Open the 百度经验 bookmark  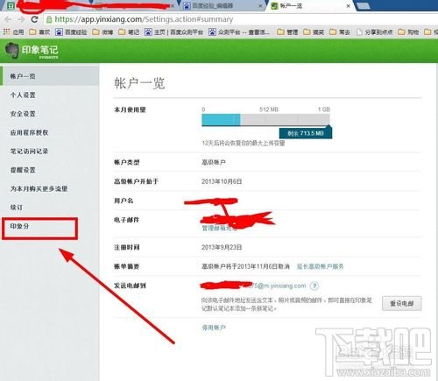pyautogui.click(x=71, y=32)
